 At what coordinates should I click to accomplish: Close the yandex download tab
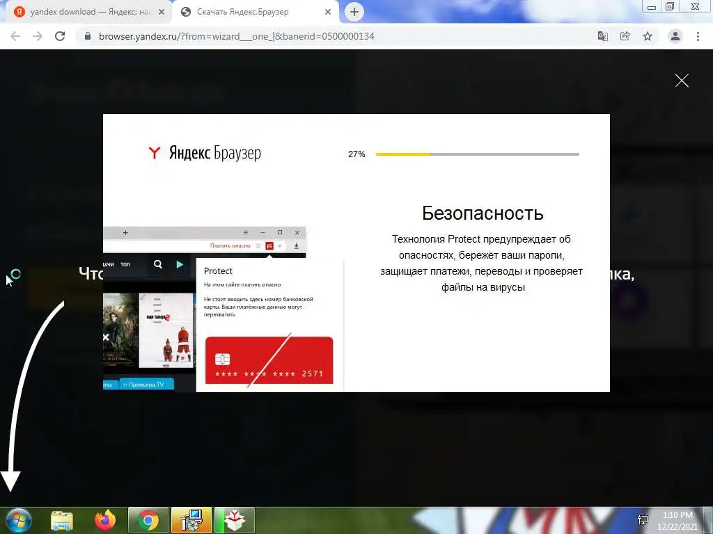162,13
